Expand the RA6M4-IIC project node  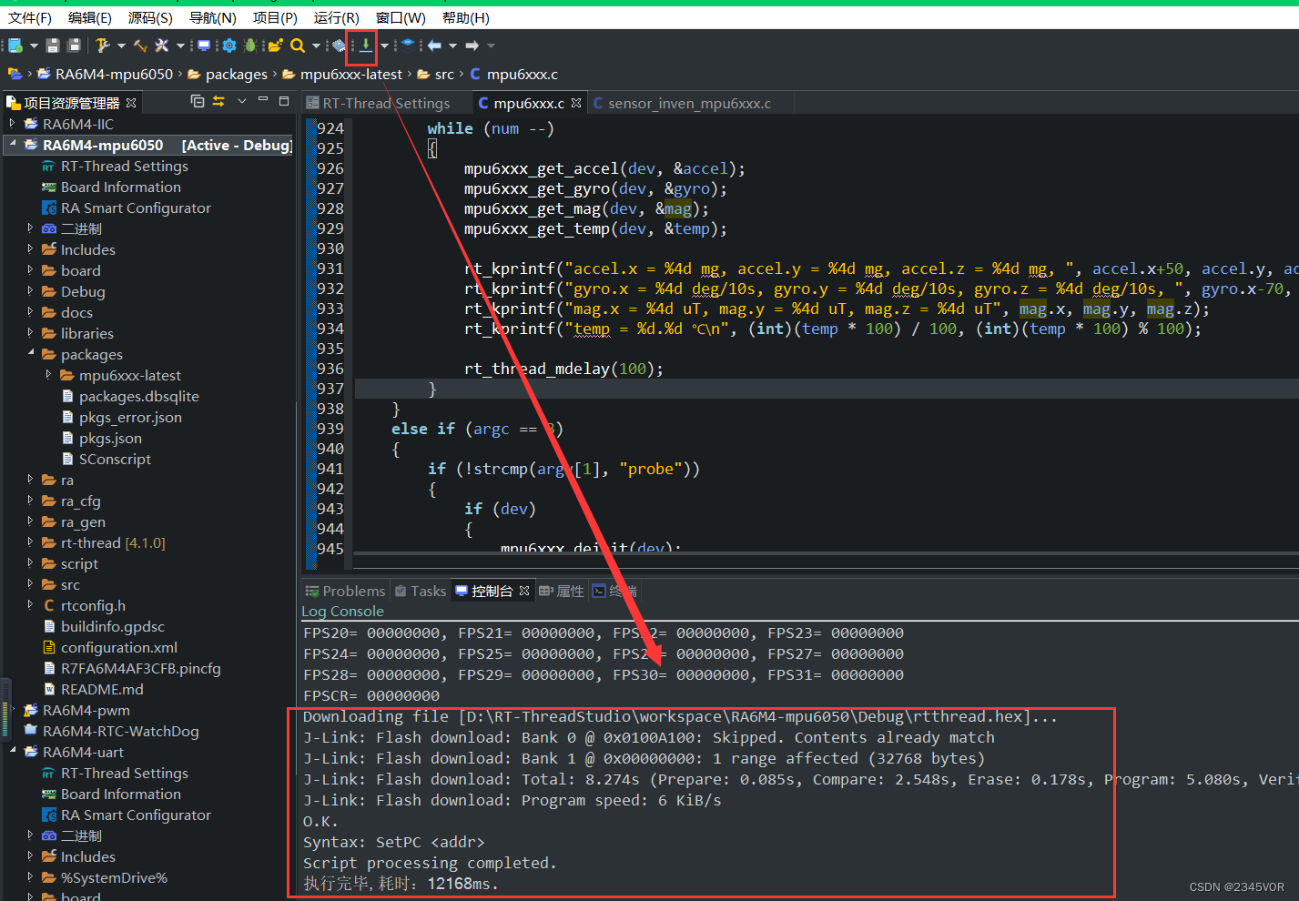click(x=12, y=124)
